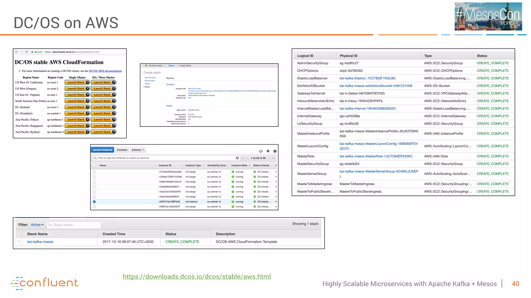This screenshot has height=298, width=531.
Task: Uncheck the selected m3.medium instance checkbox
Action: (94, 202)
